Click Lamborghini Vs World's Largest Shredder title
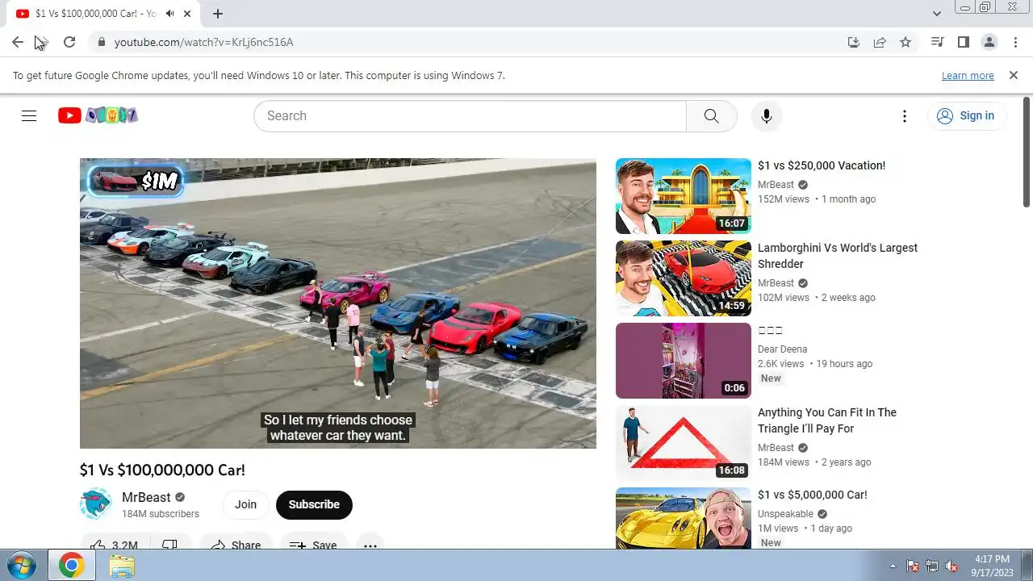 838,256
